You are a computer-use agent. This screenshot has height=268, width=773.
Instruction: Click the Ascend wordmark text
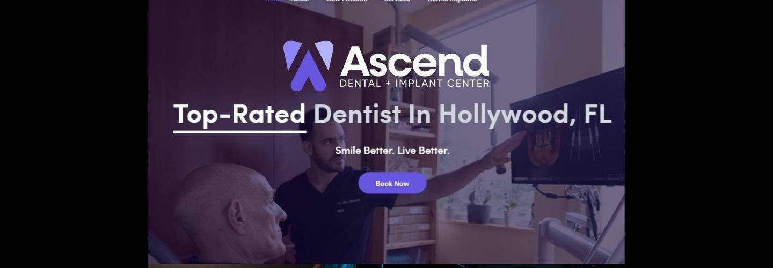(415, 61)
